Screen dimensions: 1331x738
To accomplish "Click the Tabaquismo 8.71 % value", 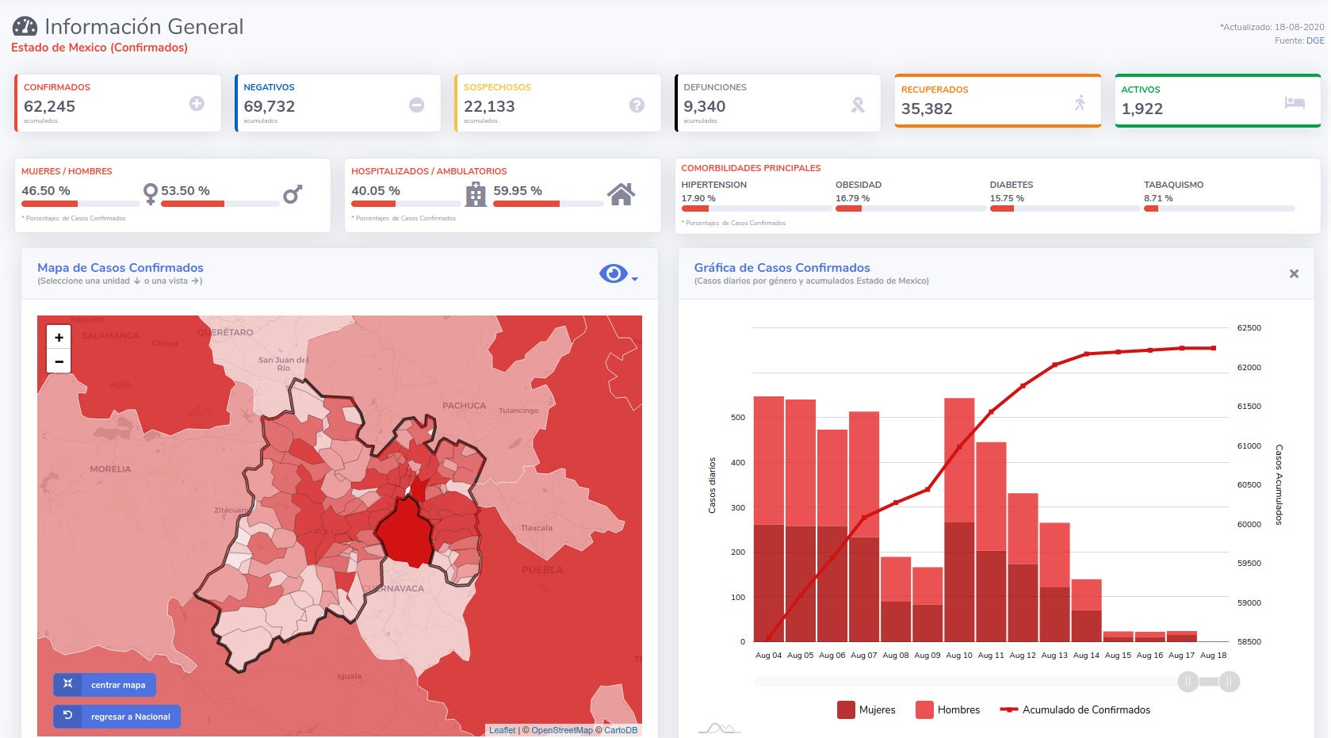I will (1158, 198).
